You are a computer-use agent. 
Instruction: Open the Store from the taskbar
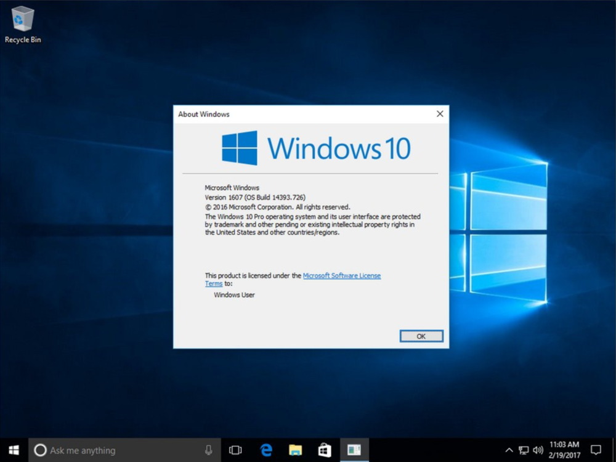pos(325,450)
